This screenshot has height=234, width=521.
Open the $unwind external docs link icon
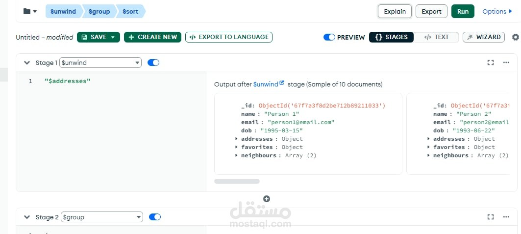pos(282,83)
